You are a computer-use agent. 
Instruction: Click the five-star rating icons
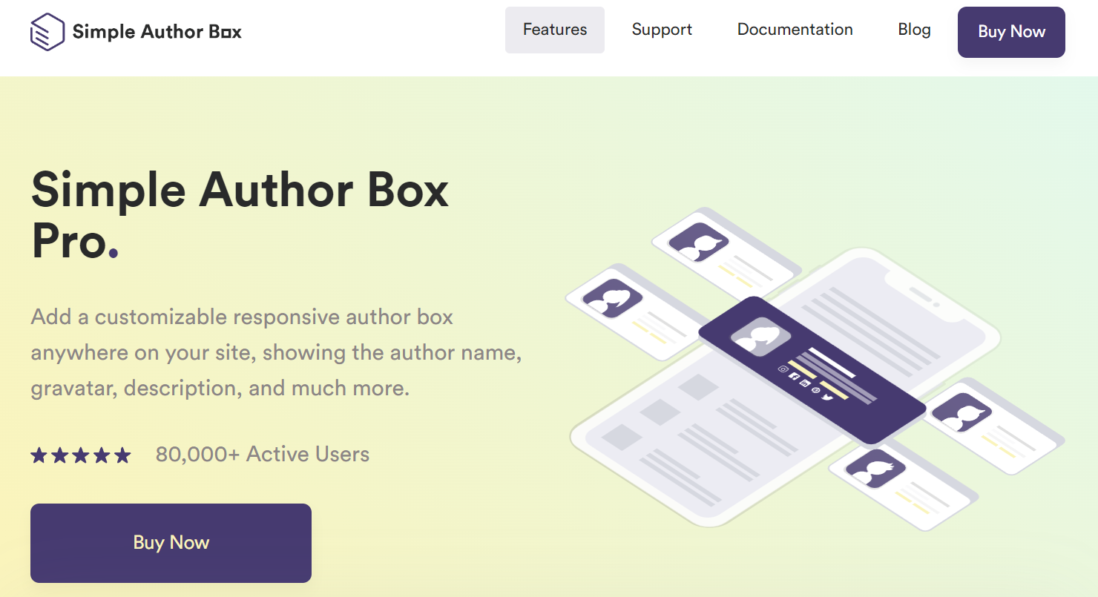[x=81, y=455]
